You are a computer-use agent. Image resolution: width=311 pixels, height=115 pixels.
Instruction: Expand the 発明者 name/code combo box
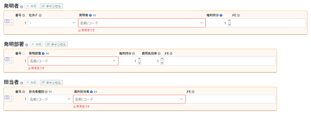pos(142,23)
